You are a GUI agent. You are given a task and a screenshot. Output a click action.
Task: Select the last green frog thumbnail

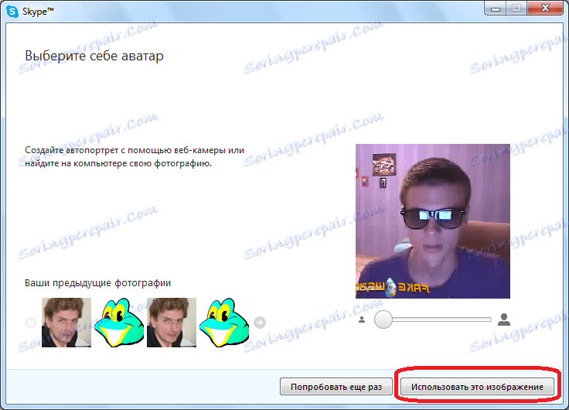(224, 323)
